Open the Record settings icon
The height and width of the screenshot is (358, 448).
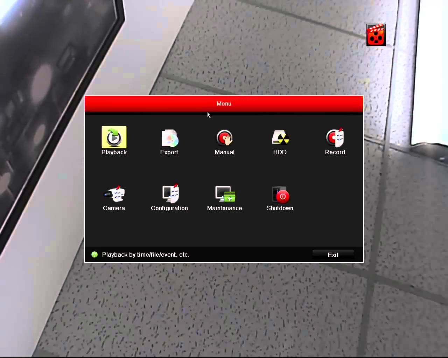tap(335, 137)
